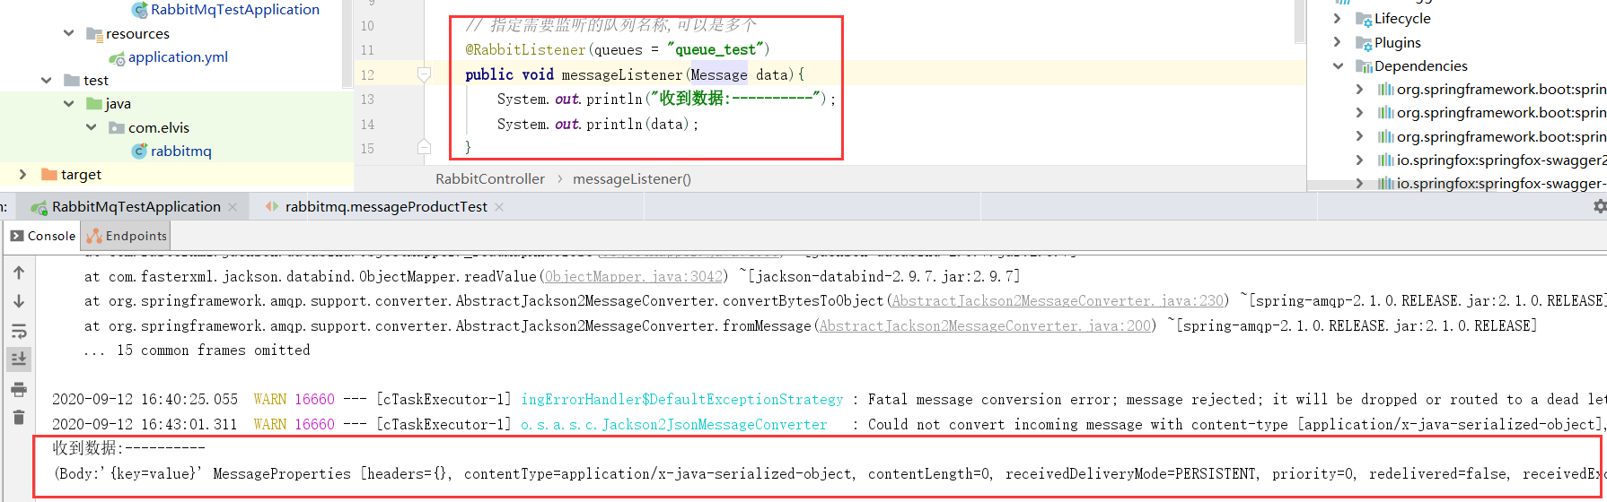1607x502 pixels.
Task: Click the test icon on rabbitmq.messageProductTest tab
Action: [272, 207]
